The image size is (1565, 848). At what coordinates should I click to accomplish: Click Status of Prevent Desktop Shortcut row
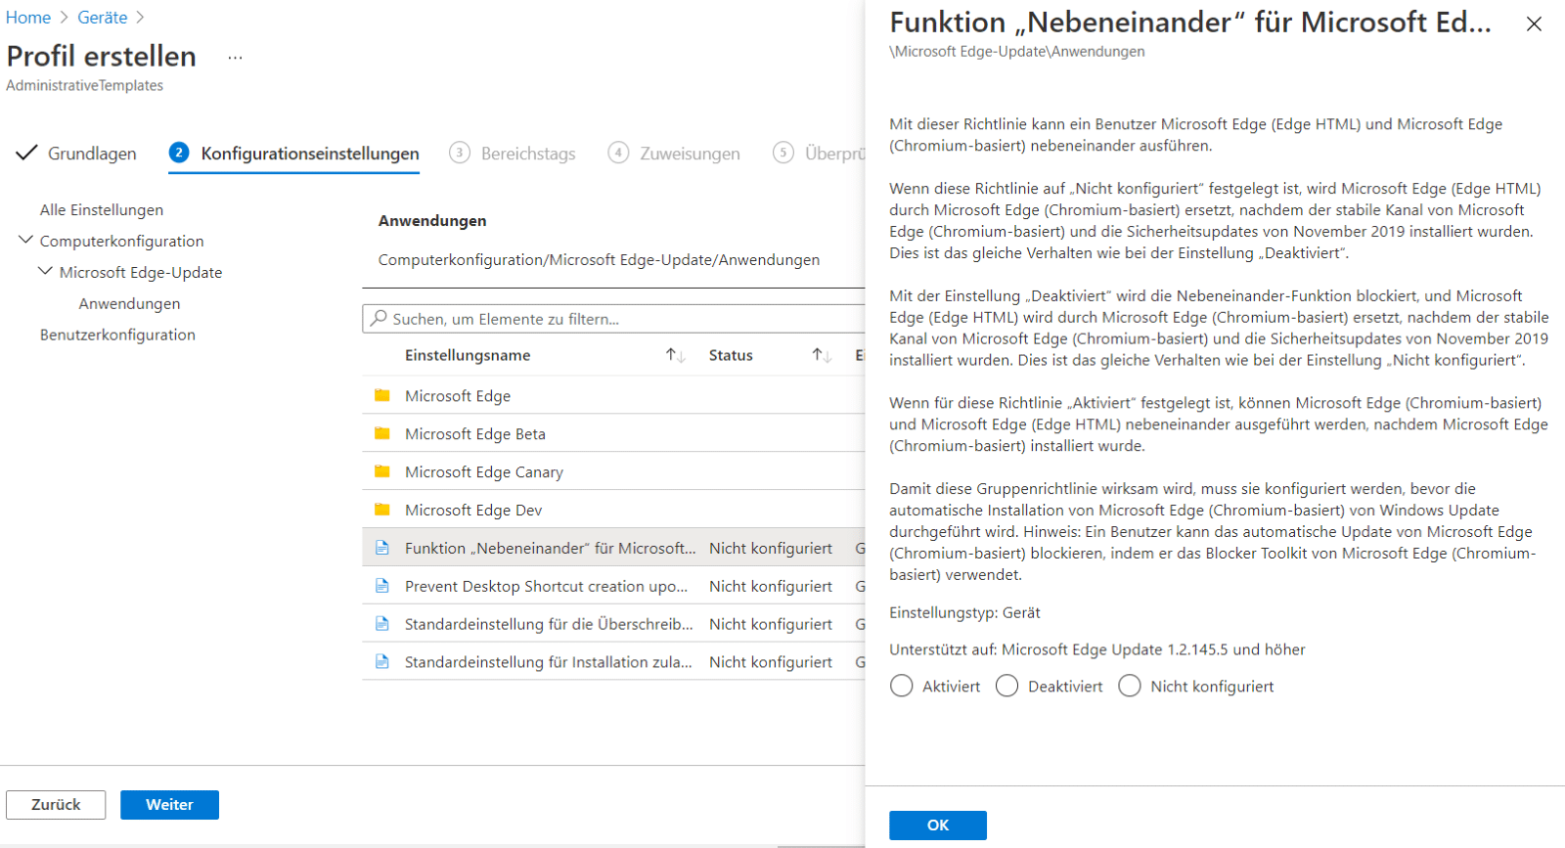click(771, 586)
